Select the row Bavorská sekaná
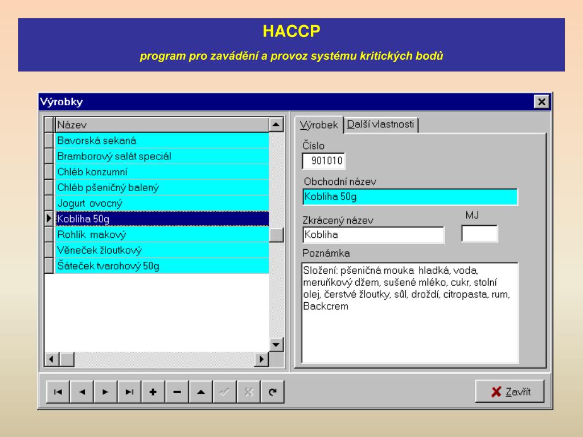Screen dimensions: 583x437 pyautogui.click(x=162, y=141)
